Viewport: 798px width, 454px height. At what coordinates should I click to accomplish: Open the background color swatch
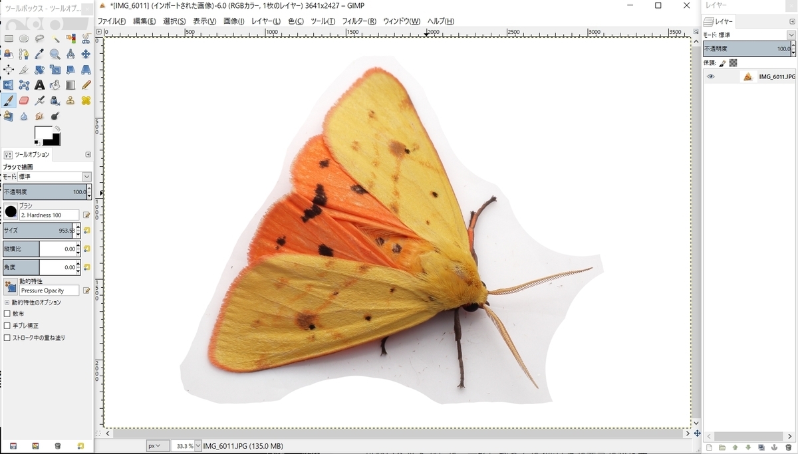pos(55,141)
